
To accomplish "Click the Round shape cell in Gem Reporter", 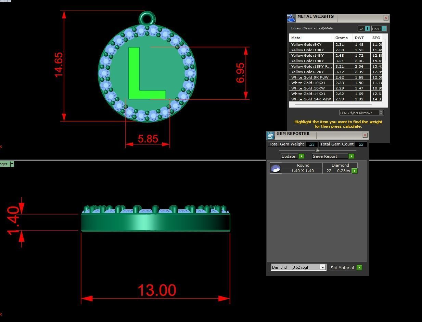I will coord(303,165).
